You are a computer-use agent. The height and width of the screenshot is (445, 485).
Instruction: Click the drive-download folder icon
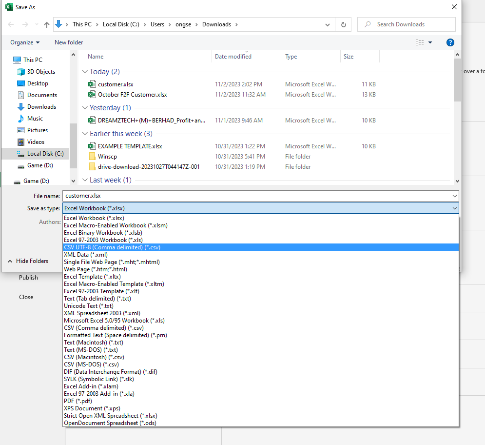[x=92, y=166]
